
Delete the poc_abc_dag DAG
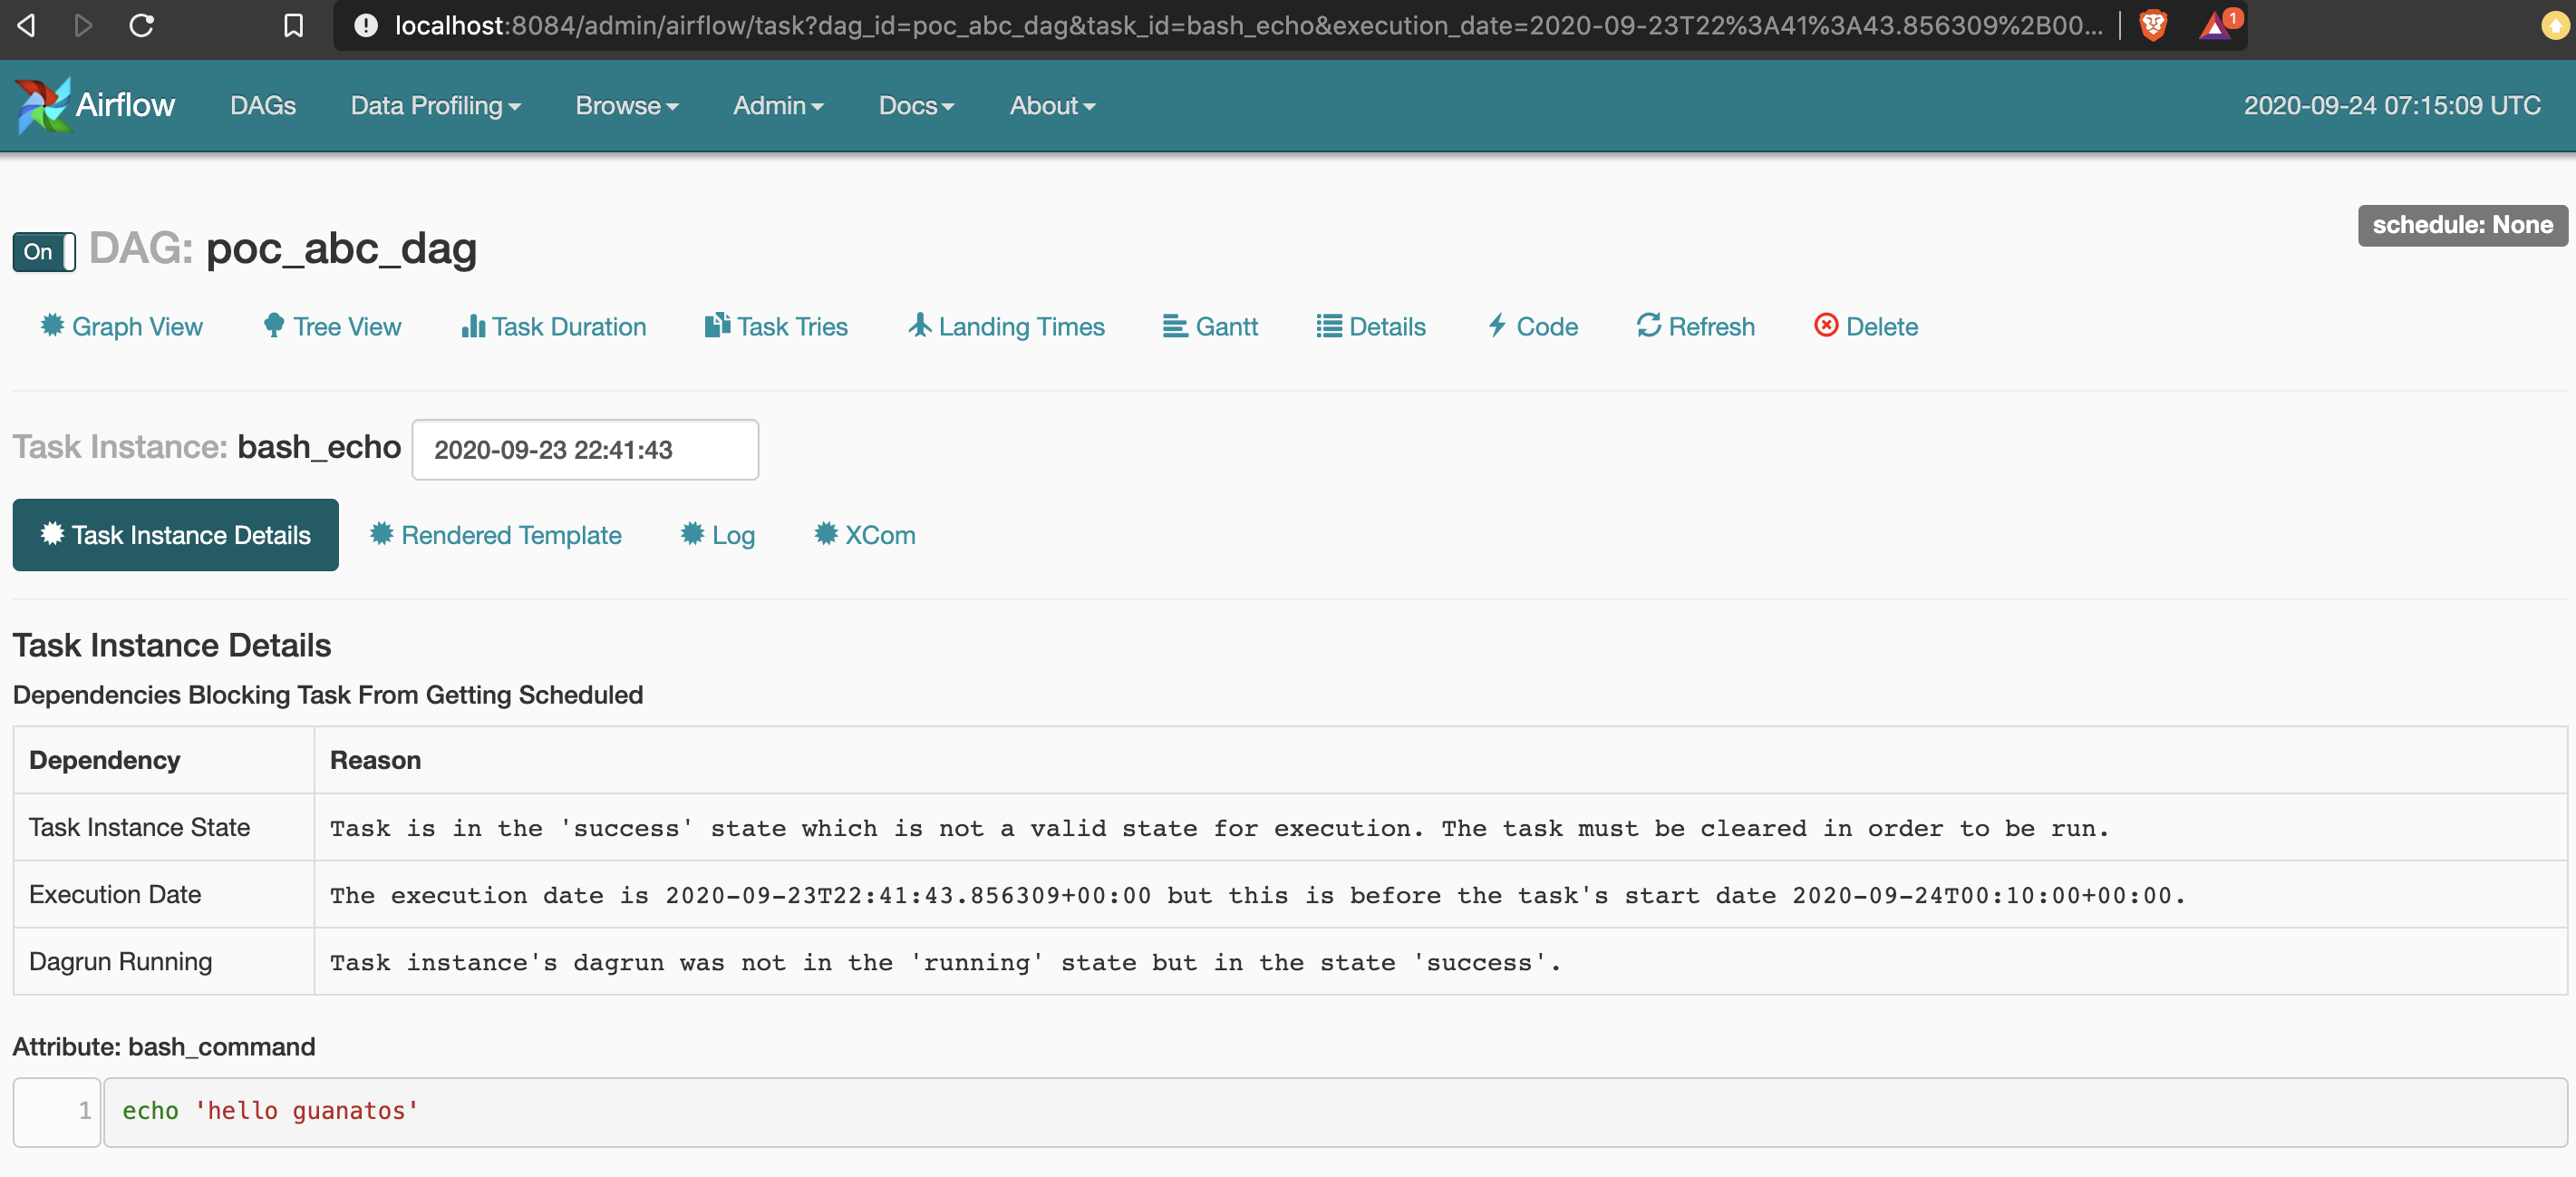(x=1866, y=327)
